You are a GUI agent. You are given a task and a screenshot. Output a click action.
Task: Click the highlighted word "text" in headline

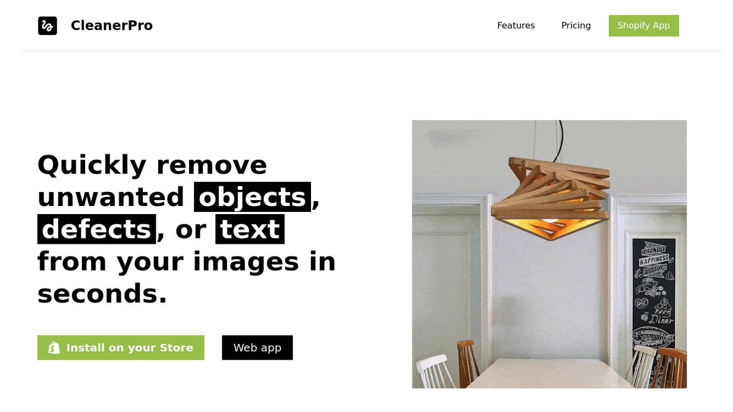250,229
